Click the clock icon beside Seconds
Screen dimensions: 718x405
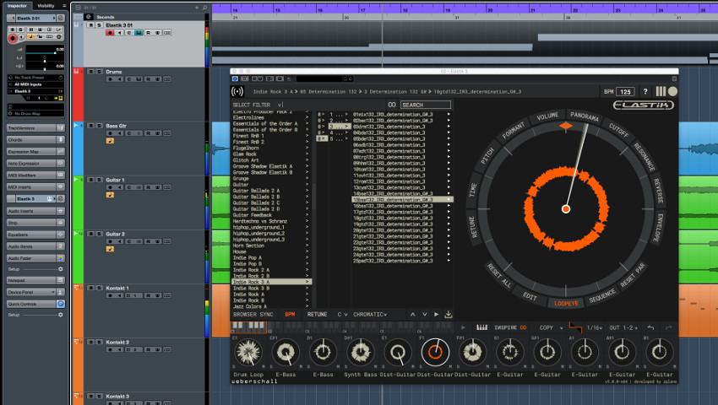(89, 17)
